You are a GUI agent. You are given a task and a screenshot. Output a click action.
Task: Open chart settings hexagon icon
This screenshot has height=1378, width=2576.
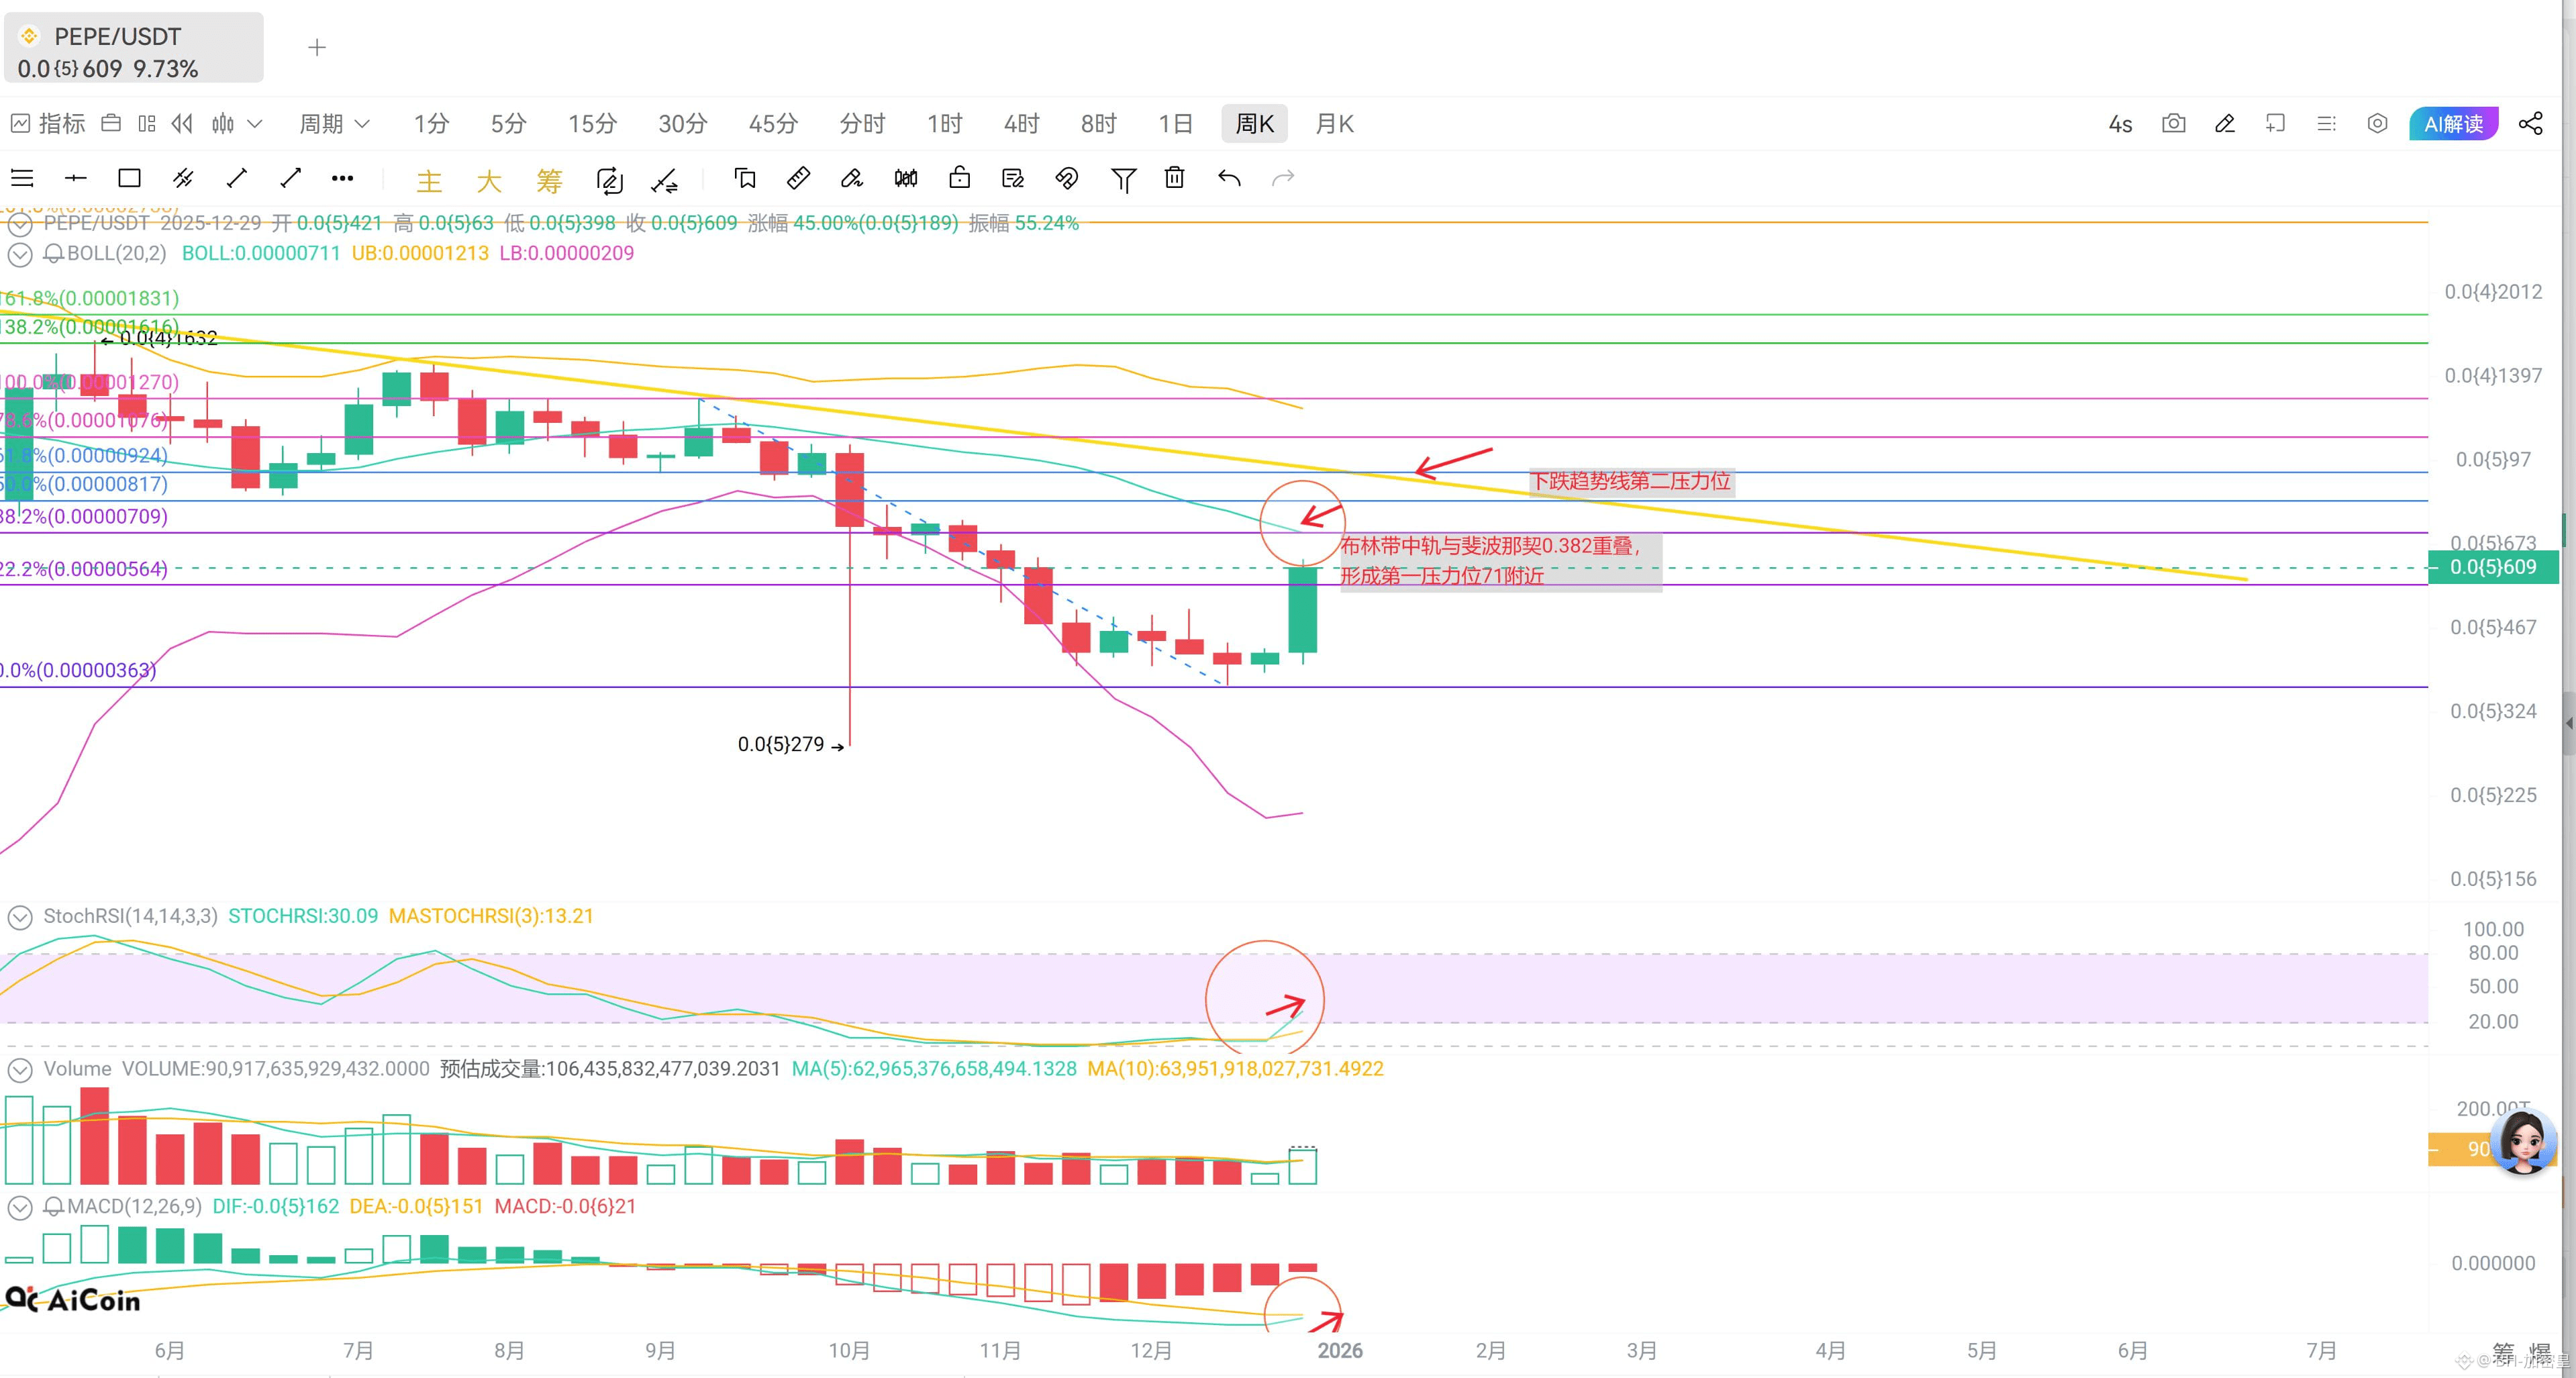click(x=2377, y=124)
